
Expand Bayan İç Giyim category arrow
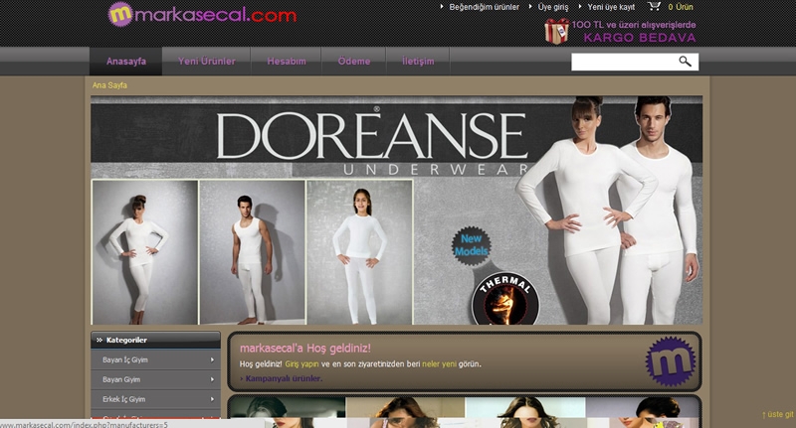click(x=212, y=360)
